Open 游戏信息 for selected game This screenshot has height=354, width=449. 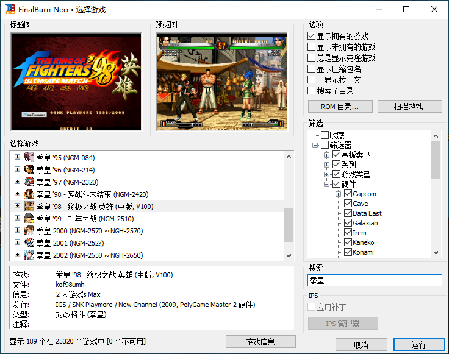[260, 342]
